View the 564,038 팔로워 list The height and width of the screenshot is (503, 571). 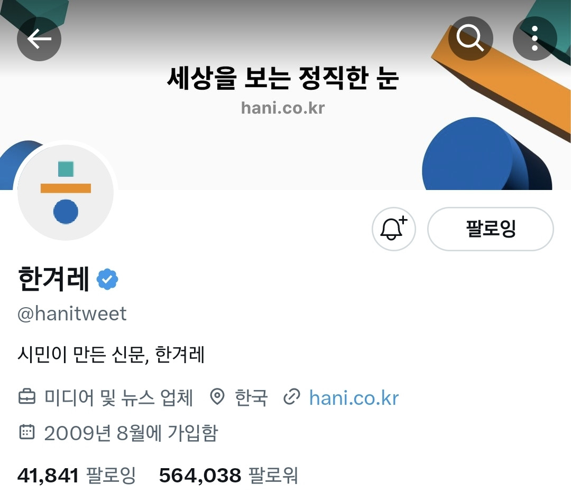[x=229, y=475]
